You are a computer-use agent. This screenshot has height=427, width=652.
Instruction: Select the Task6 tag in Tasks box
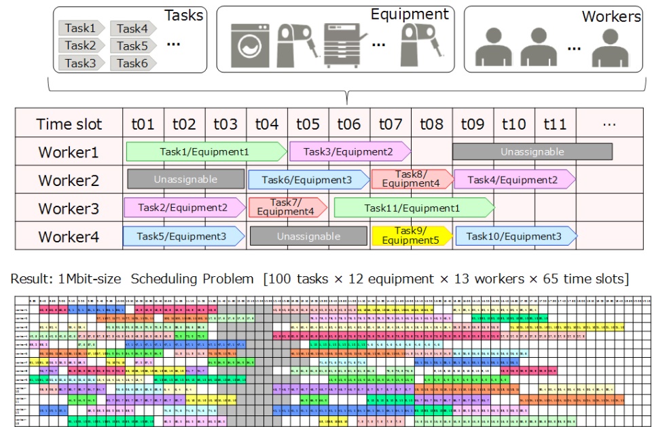(134, 63)
